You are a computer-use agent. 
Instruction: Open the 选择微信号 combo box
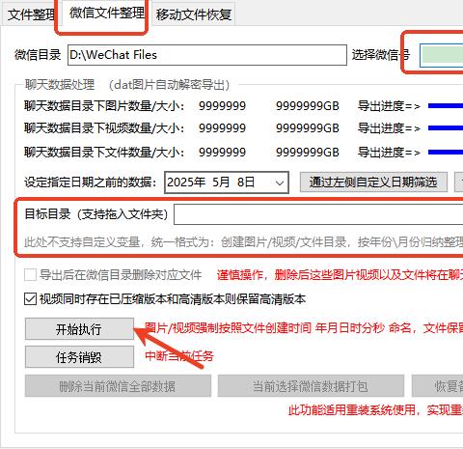(x=441, y=55)
